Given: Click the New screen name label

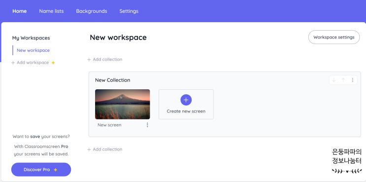Looking at the screenshot, I should pyautogui.click(x=109, y=125).
